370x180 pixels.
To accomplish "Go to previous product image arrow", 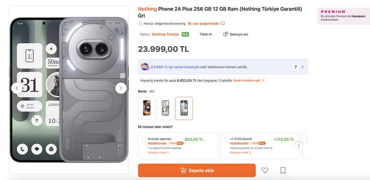I will pos(17,88).
